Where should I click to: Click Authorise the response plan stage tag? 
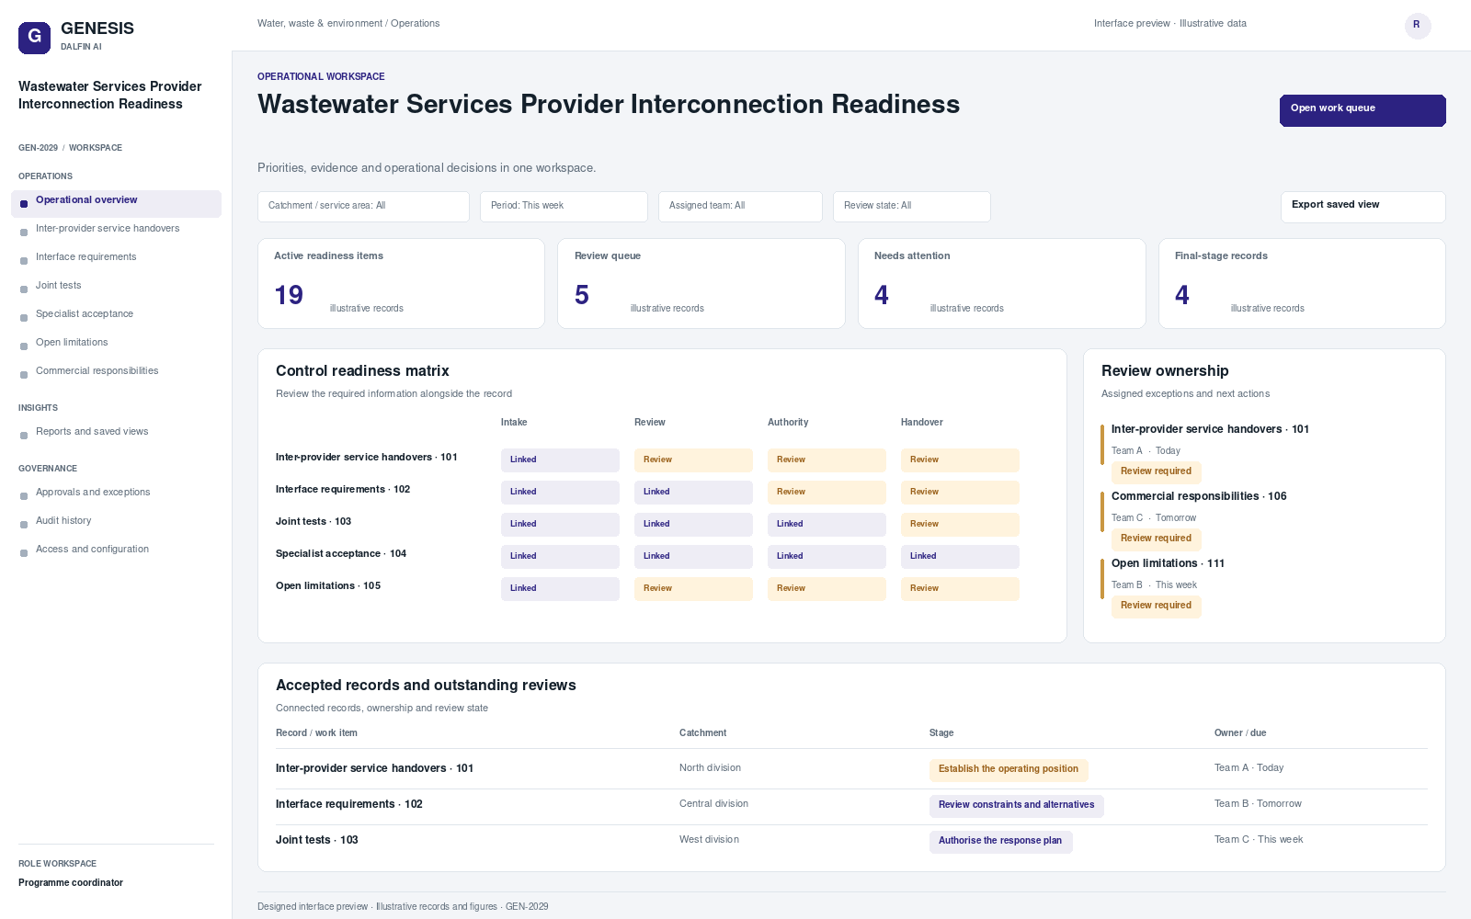click(1000, 841)
